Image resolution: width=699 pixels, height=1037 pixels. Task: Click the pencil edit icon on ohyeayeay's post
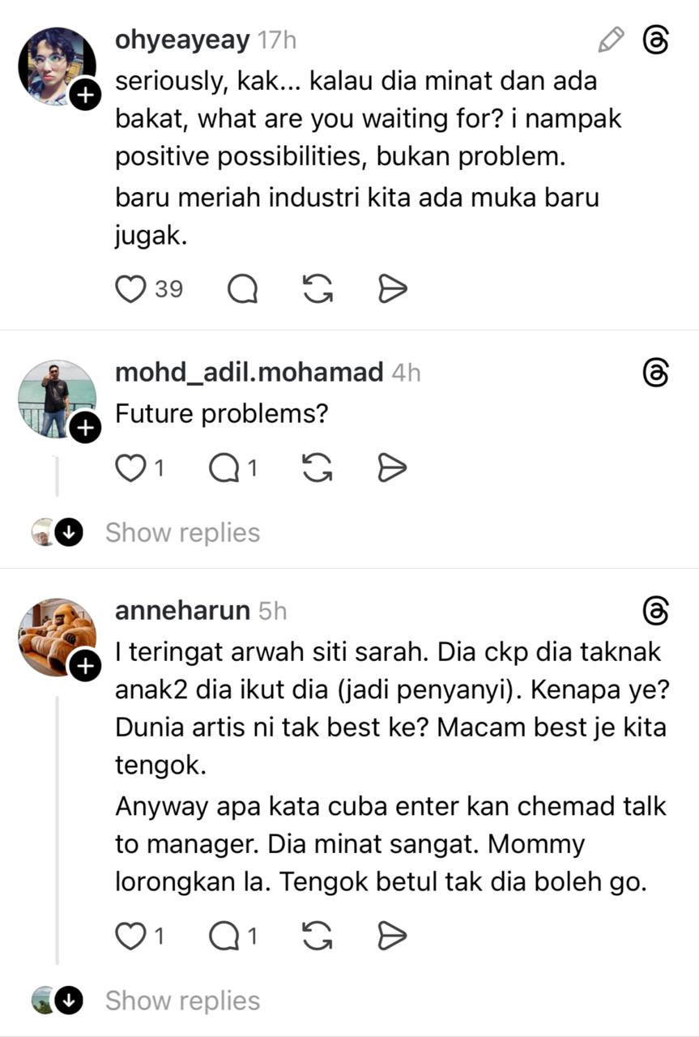click(x=611, y=40)
